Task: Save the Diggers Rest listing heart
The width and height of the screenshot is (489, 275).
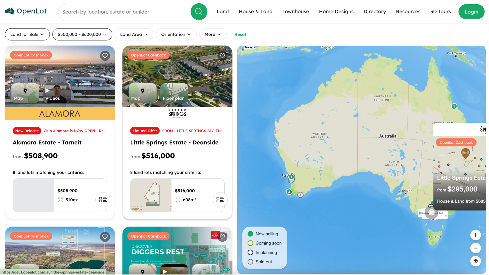Action: click(x=222, y=237)
